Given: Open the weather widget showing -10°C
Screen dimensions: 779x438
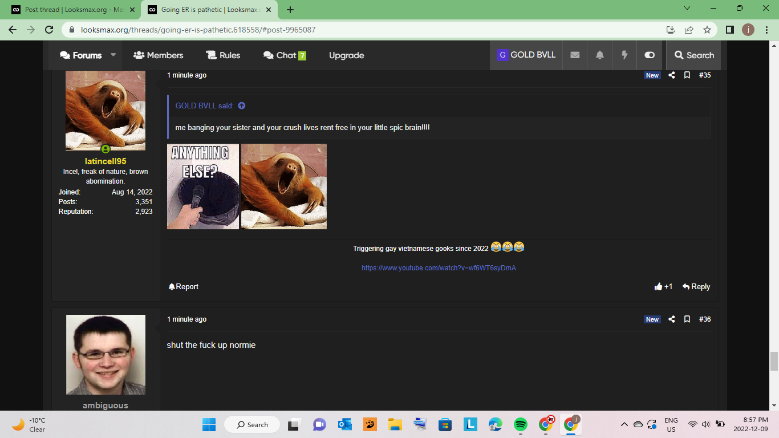Looking at the screenshot, I should point(29,424).
